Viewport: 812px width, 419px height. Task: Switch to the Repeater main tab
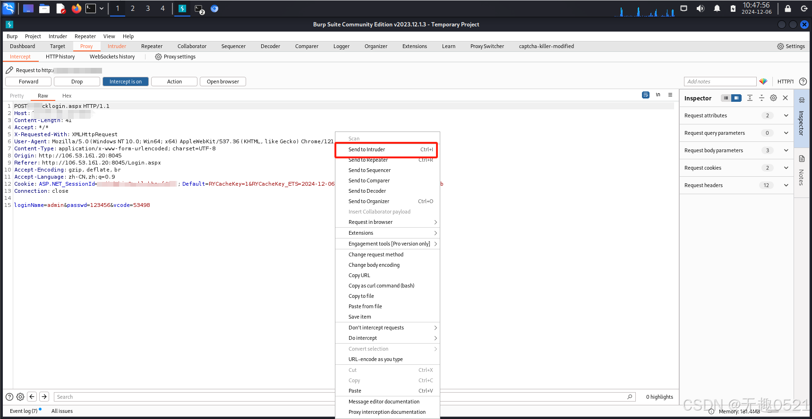[152, 46]
